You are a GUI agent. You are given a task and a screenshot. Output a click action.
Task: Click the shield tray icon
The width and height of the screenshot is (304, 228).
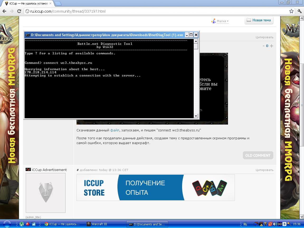pyautogui.click(x=265, y=224)
